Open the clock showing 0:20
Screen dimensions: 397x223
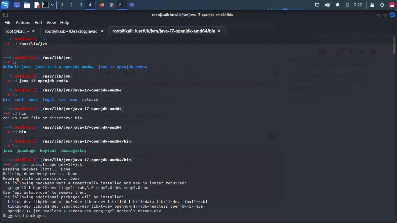[358, 5]
